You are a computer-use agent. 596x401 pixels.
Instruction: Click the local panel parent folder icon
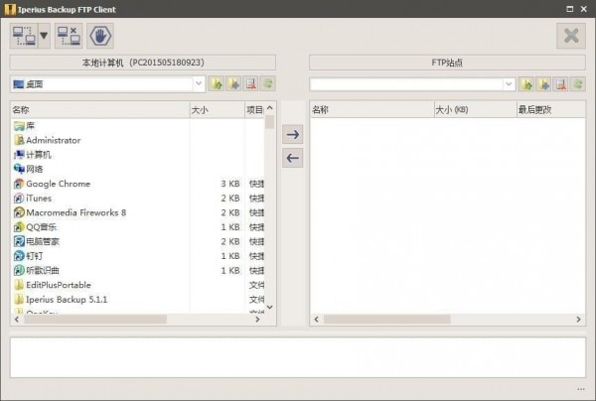pyautogui.click(x=217, y=84)
